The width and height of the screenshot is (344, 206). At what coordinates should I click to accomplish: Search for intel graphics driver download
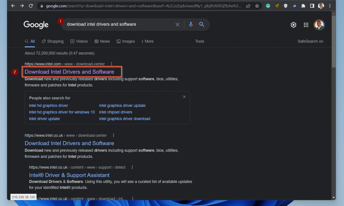click(125, 119)
